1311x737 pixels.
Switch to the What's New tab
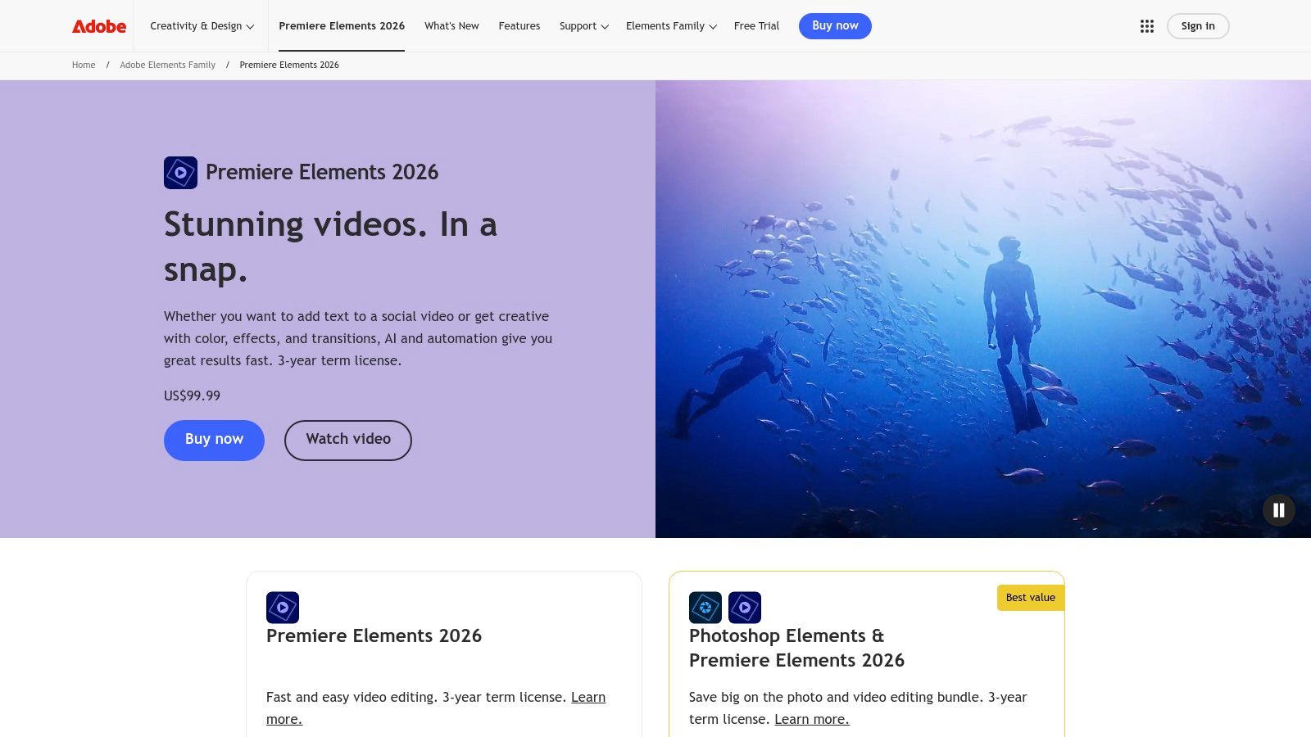point(451,25)
